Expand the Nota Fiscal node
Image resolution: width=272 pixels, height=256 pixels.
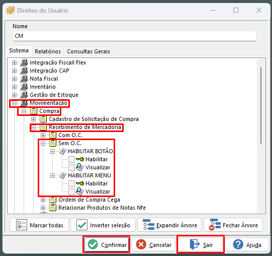click(15, 79)
